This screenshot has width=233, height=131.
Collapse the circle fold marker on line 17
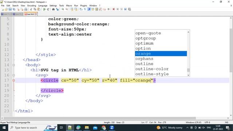[x=14, y=80]
